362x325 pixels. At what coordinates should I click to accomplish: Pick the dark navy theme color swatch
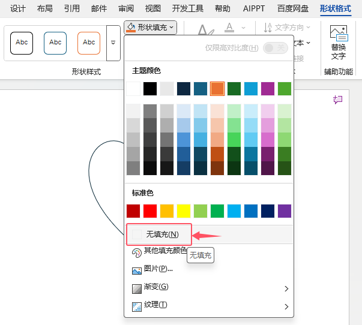(184, 89)
